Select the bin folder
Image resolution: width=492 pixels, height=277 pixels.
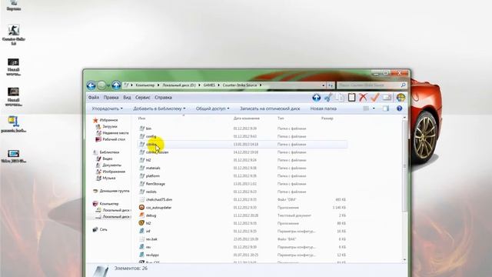tap(148, 128)
